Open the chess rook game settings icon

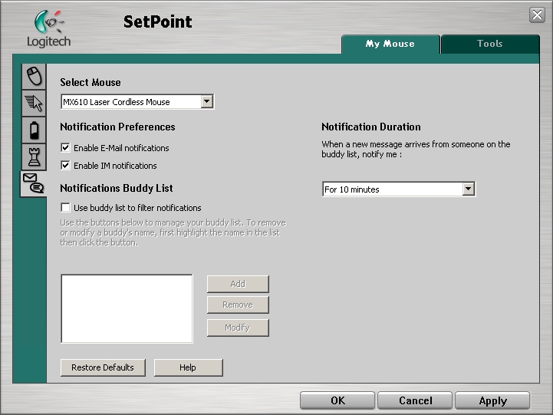33,156
